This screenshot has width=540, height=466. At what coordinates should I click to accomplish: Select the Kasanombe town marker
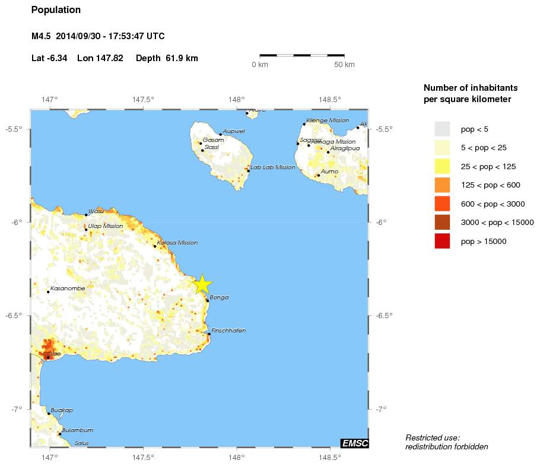click(48, 291)
